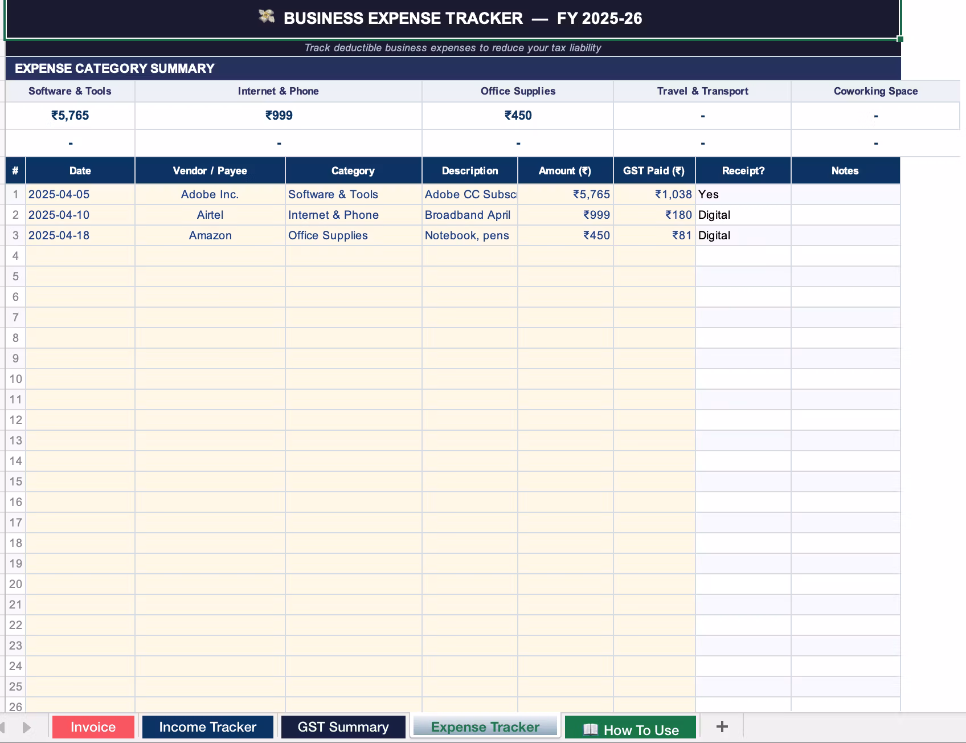The image size is (966, 743).
Task: Select the Broadband April description cell
Action: [x=470, y=215]
